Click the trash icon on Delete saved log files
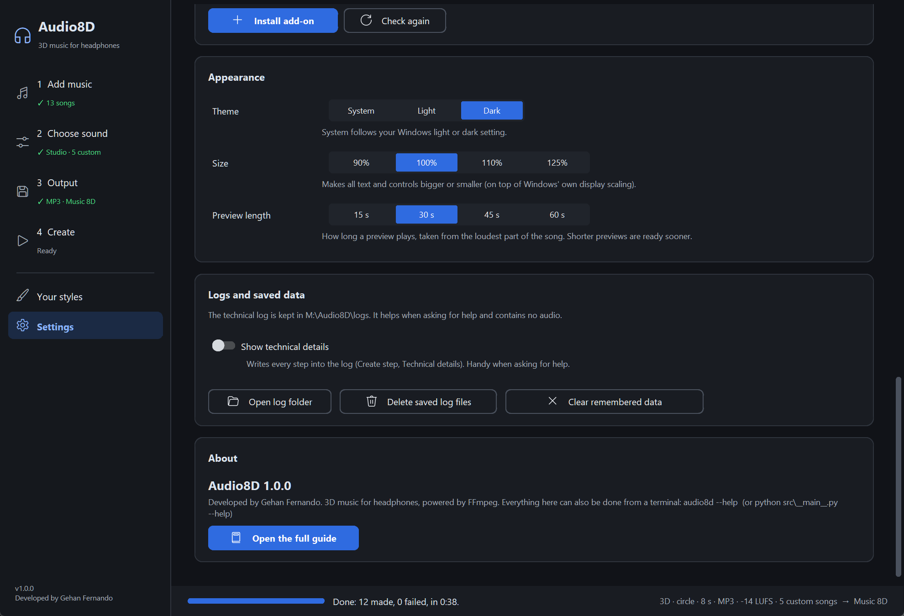904x616 pixels. click(372, 401)
